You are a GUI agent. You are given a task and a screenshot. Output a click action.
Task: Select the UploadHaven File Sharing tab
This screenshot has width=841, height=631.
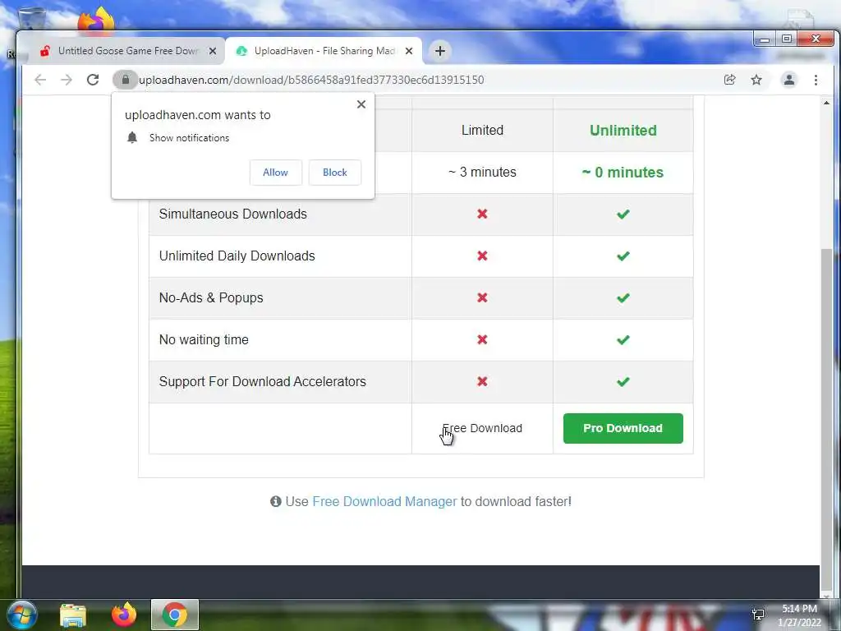click(324, 51)
